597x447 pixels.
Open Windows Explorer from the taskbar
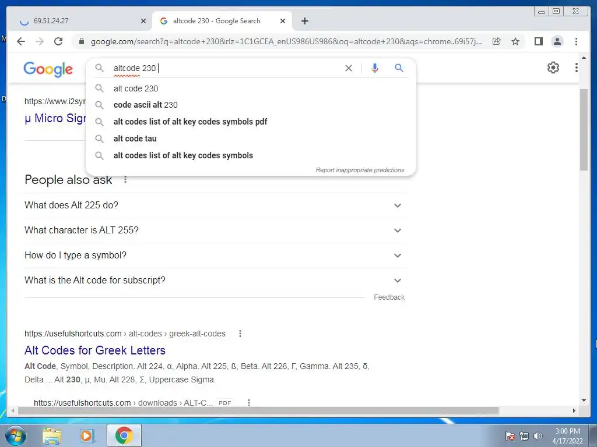[x=52, y=436]
